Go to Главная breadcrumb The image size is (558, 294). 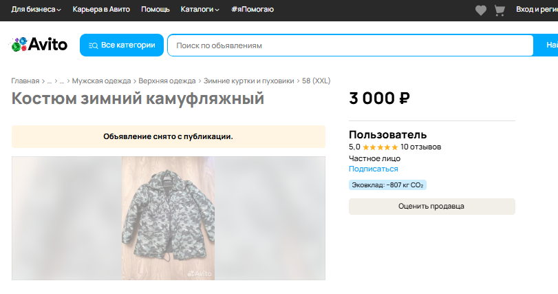point(25,81)
